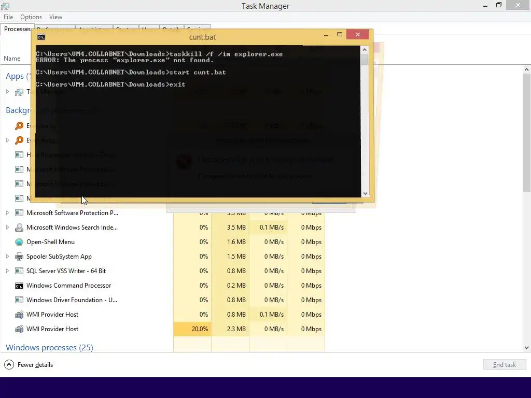531x398 pixels.
Task: Click the Windows processes (25) group header
Action: click(x=49, y=348)
